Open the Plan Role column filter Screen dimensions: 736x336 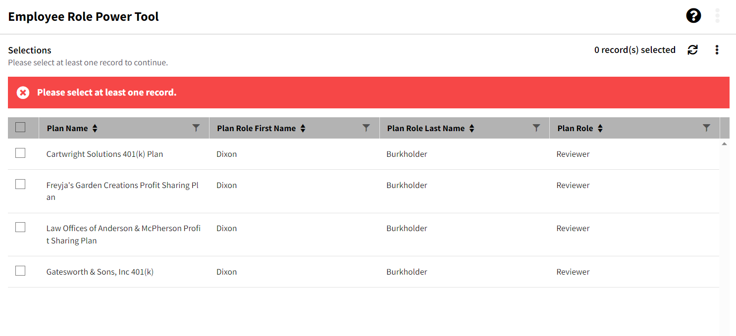[706, 128]
